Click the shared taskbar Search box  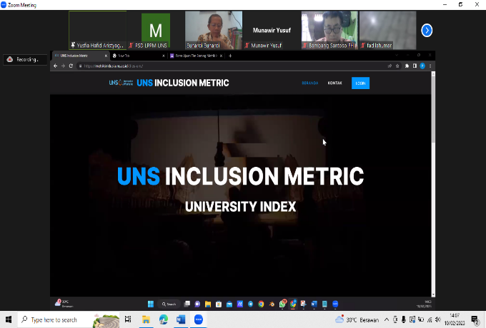169,304
